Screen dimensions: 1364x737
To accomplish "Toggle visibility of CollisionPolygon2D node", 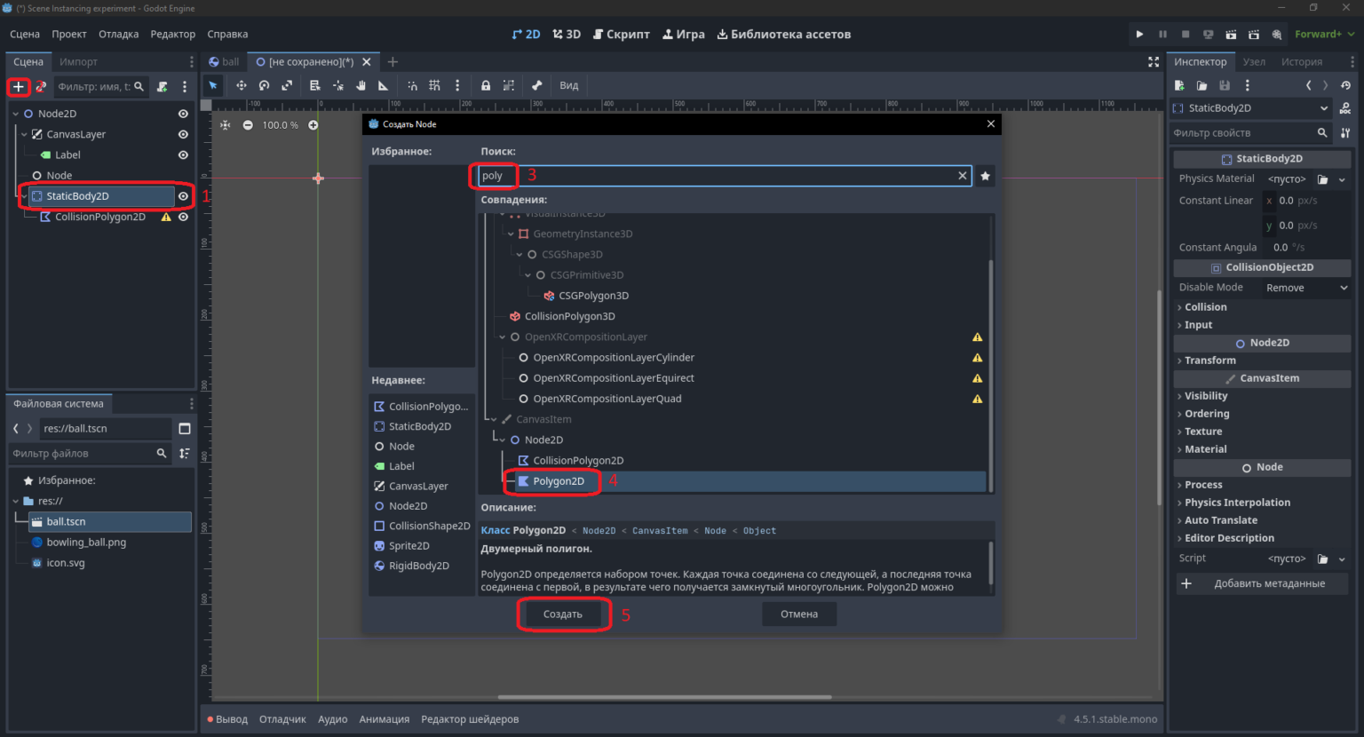I will tap(183, 217).
